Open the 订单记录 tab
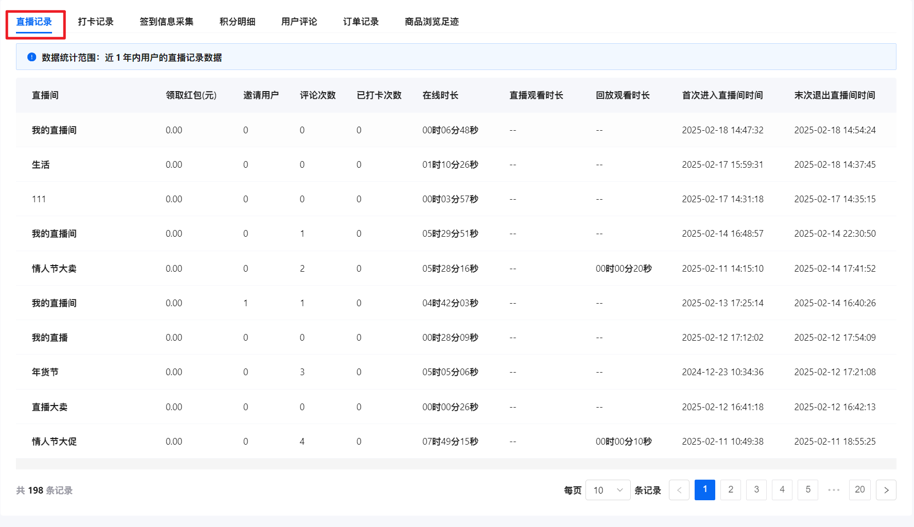The height and width of the screenshot is (527, 914). click(361, 22)
